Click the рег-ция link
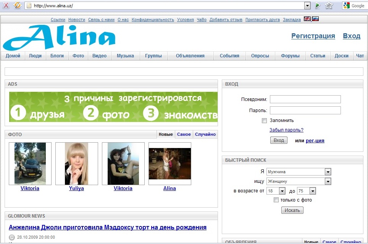368x244 pixels. point(315,141)
